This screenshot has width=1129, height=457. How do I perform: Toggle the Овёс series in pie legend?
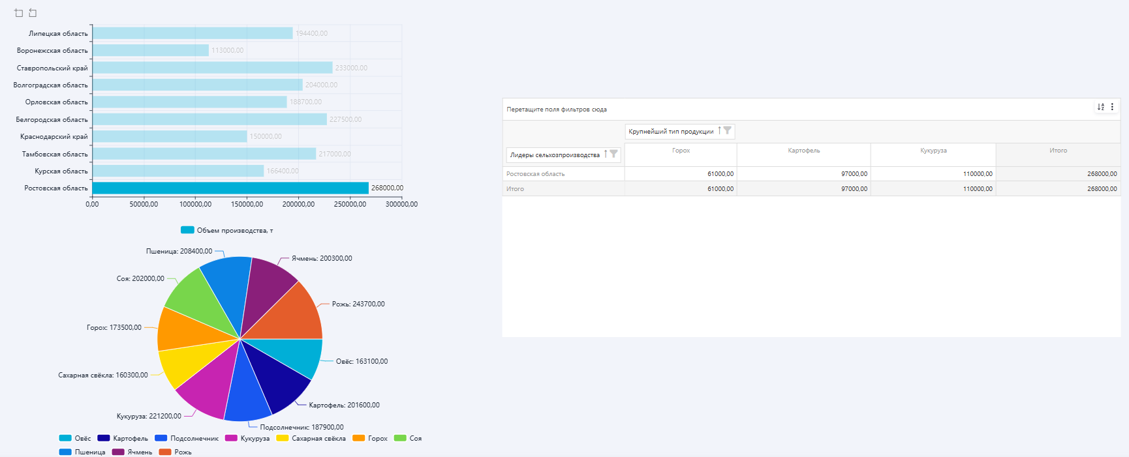click(x=75, y=439)
